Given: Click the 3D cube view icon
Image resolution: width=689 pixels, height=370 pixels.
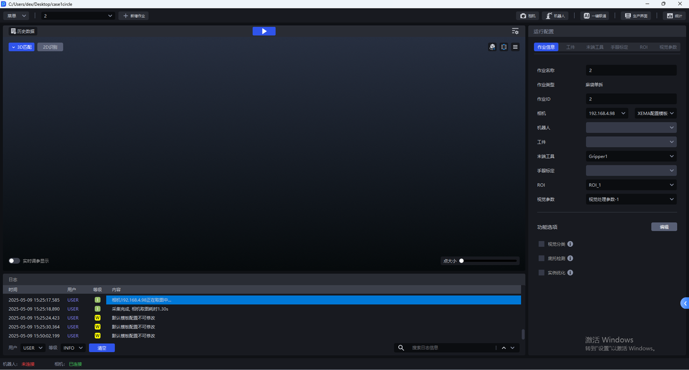Looking at the screenshot, I should click(x=492, y=47).
